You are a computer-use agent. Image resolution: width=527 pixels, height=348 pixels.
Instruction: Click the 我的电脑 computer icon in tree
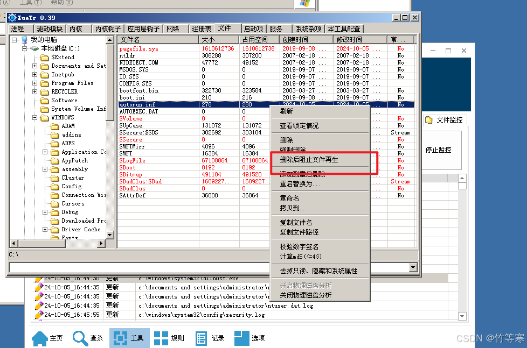[24, 40]
